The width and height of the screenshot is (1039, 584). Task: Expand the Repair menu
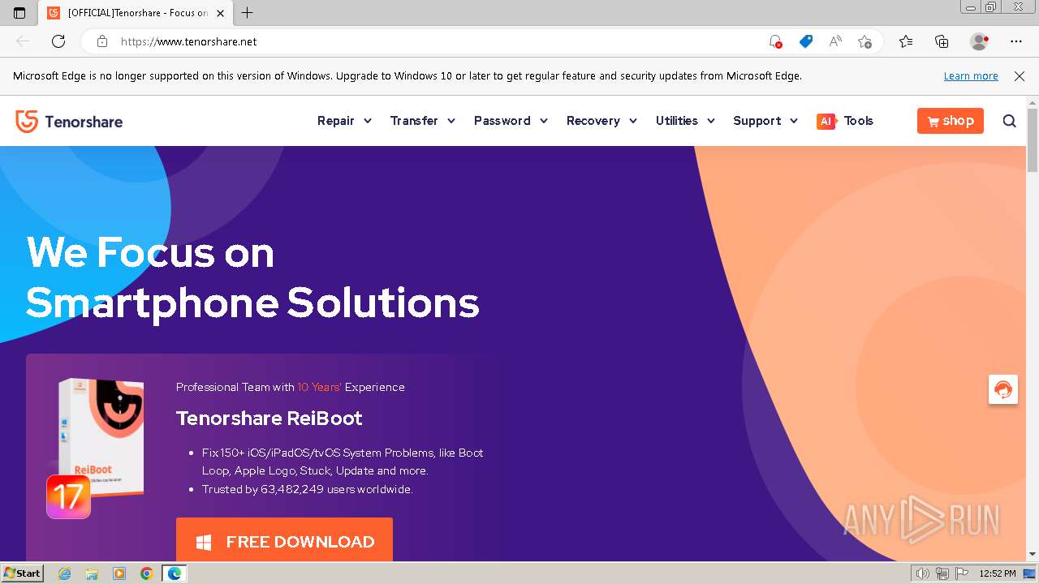pos(344,121)
